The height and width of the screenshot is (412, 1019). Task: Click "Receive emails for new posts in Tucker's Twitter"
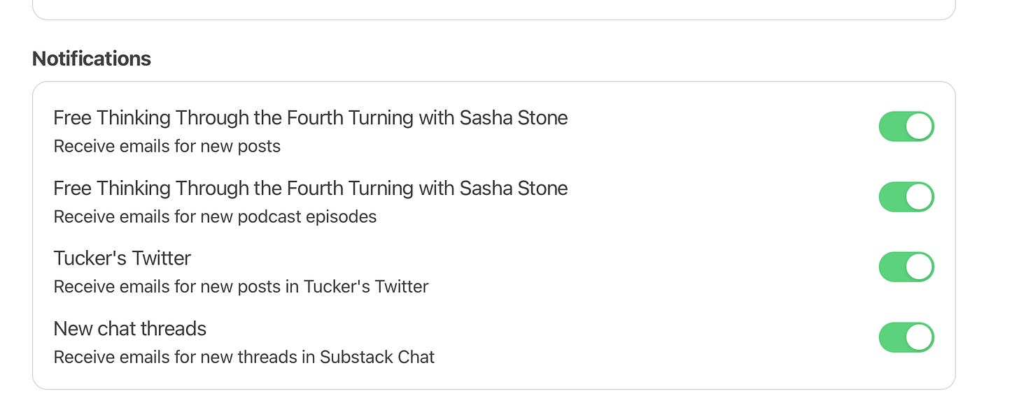point(241,287)
